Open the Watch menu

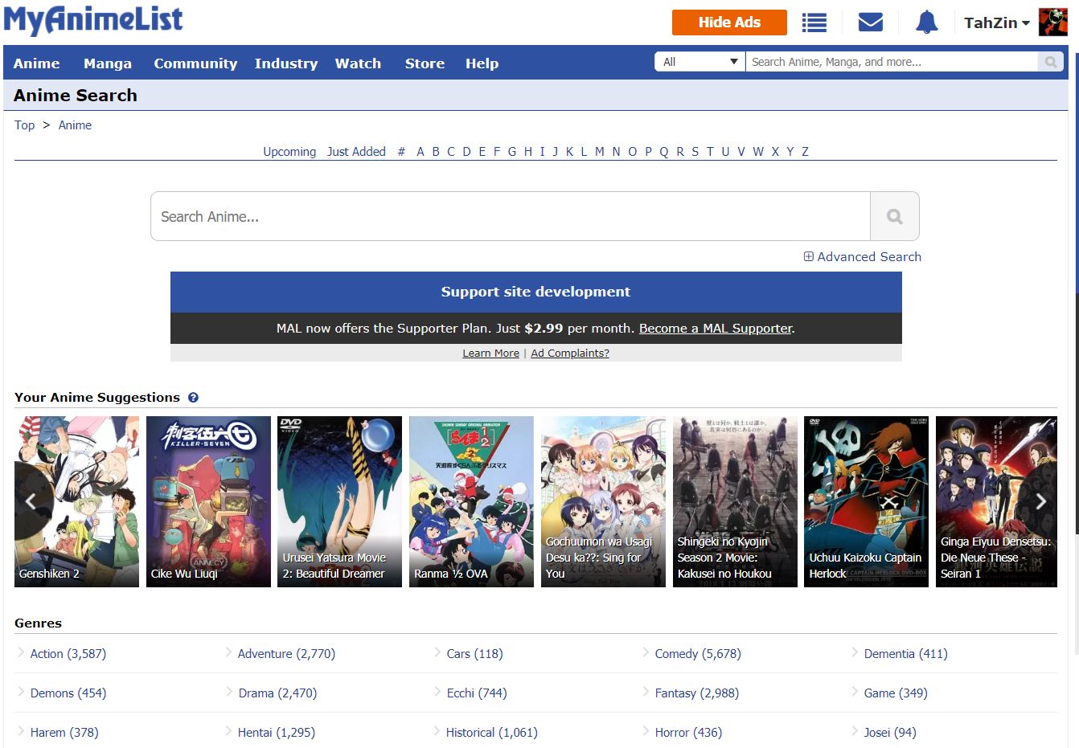358,63
